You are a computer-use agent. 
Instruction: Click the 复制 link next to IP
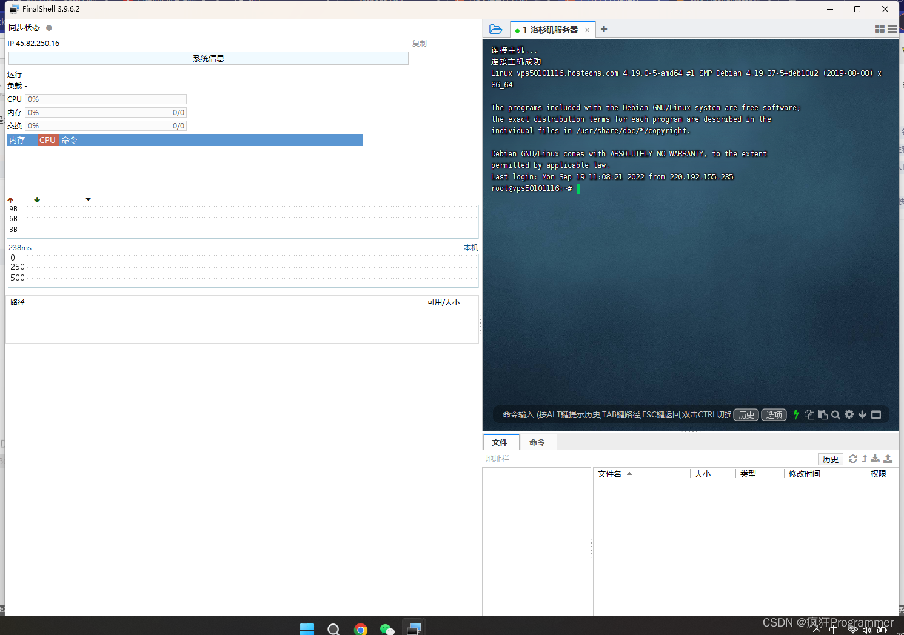(x=419, y=44)
